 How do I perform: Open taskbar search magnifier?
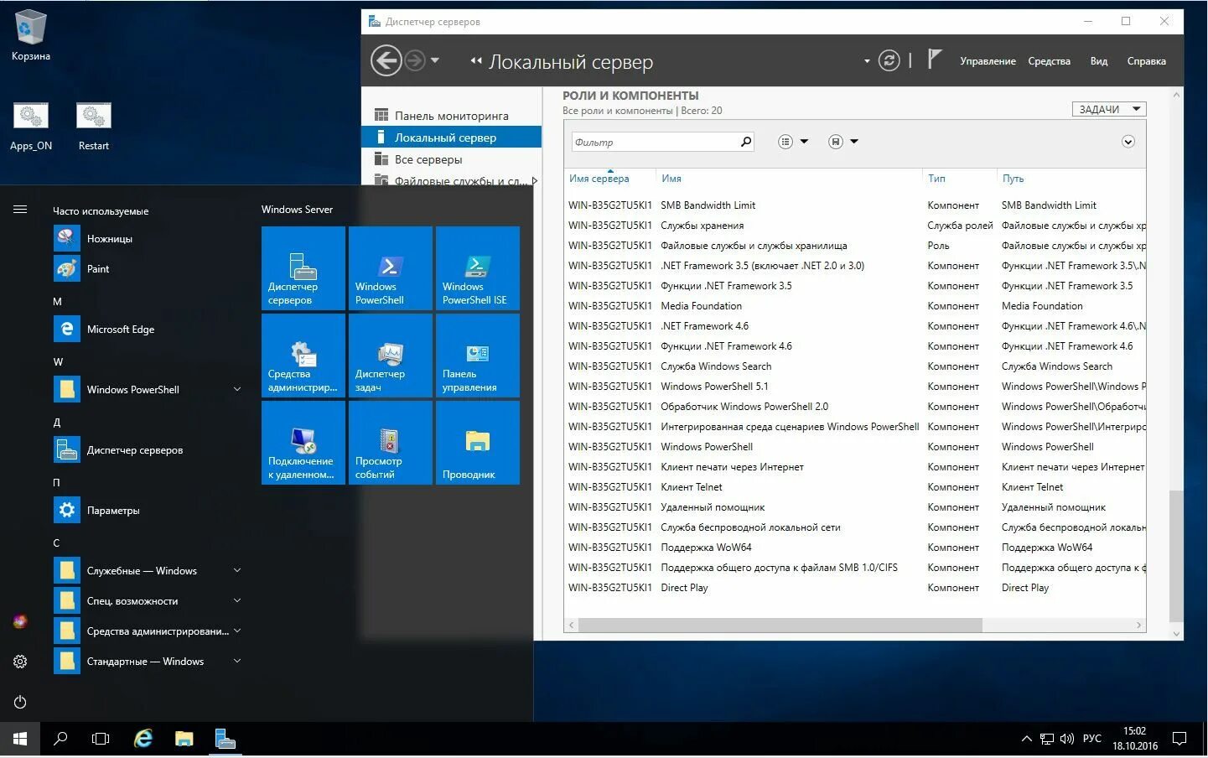pos(60,739)
